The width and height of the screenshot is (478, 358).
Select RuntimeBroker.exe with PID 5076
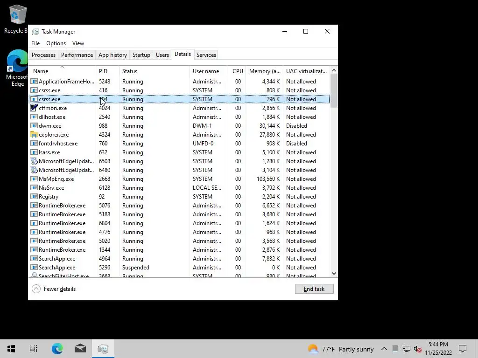[x=180, y=206]
